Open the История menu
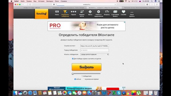This screenshot has width=171, height=96. click(41, 1)
